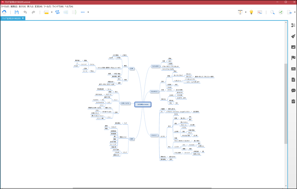Select the central topic node
297x189 pixels.
pos(143,104)
